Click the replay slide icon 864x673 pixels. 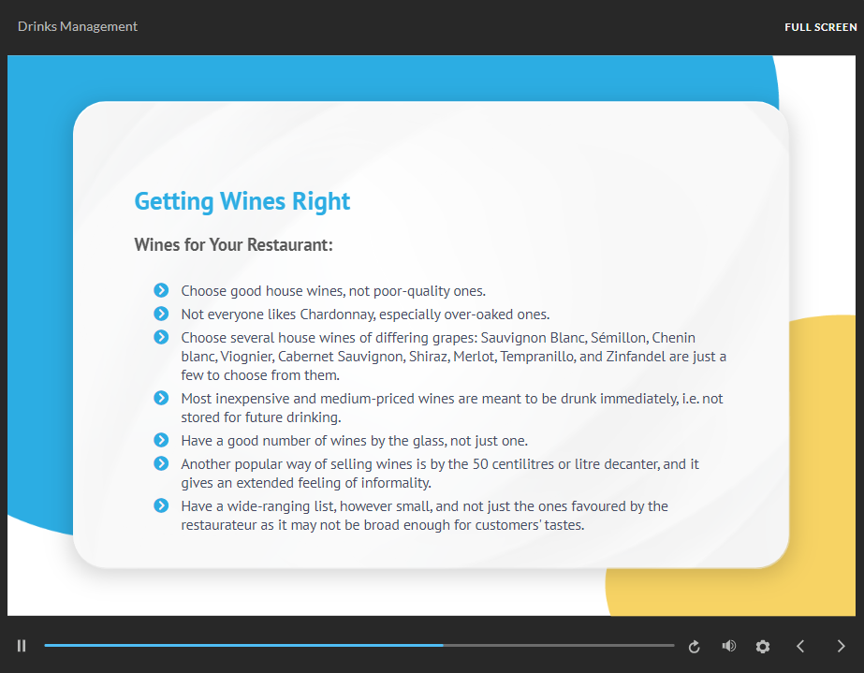pyautogui.click(x=694, y=646)
